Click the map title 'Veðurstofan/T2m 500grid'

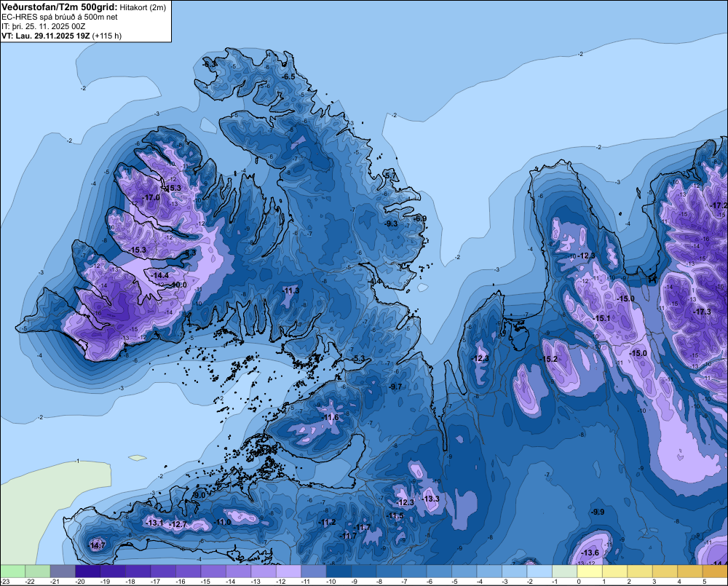tap(59, 7)
